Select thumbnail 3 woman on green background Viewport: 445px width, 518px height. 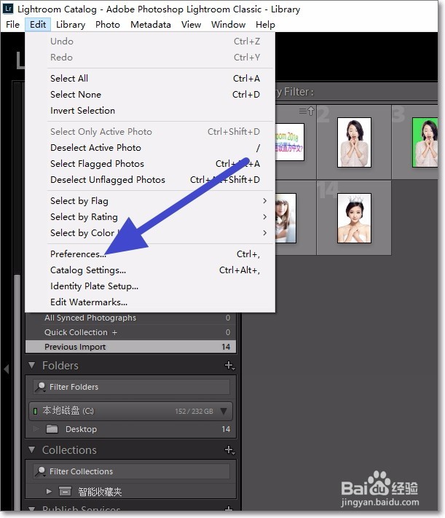pyautogui.click(x=425, y=142)
